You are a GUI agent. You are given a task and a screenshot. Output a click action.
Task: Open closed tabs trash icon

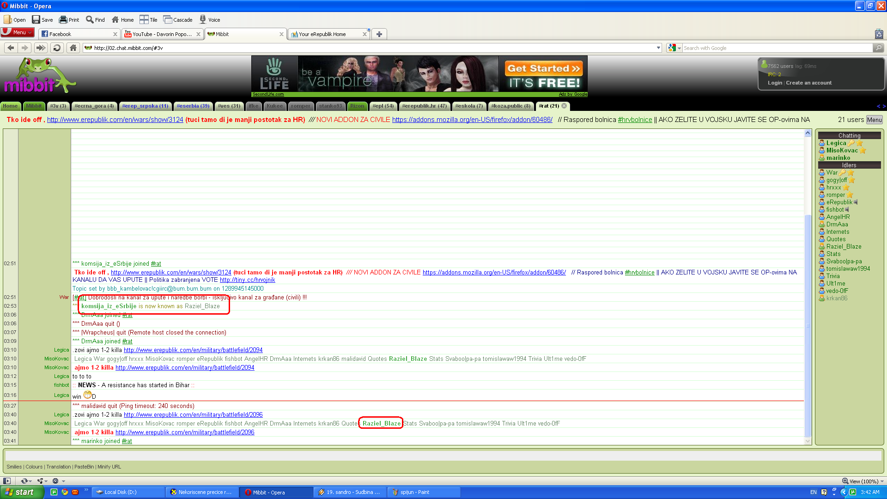[879, 34]
